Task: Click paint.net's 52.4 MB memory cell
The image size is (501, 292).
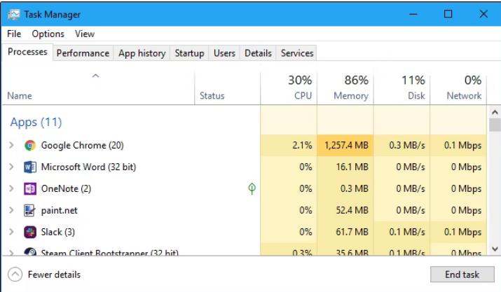Action: click(x=345, y=211)
